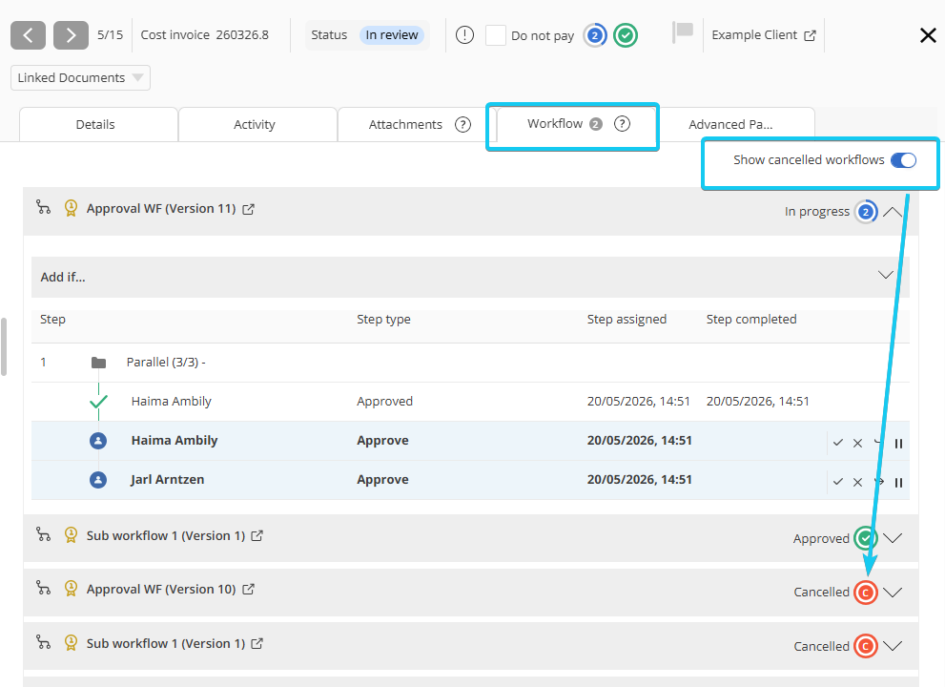
Task: Click the blue workflow count badge in header
Action: (x=595, y=35)
